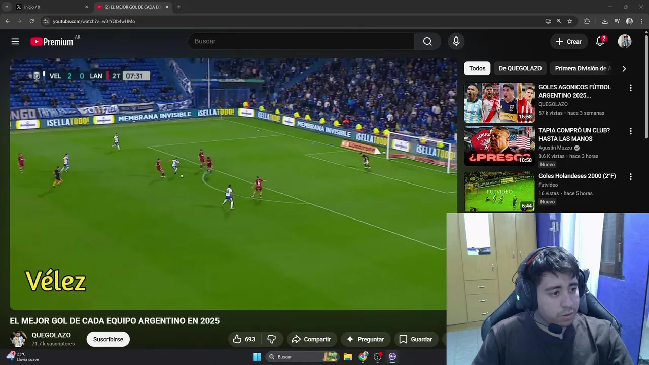
Task: Reload the YouTube page
Action: tap(31, 21)
